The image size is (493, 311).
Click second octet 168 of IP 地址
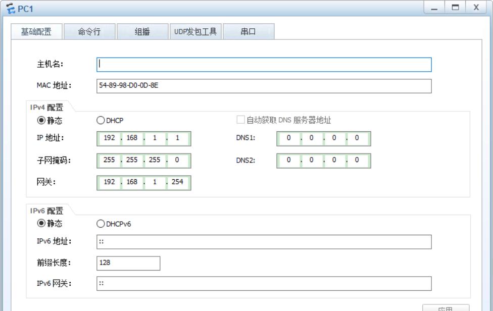pyautogui.click(x=132, y=138)
